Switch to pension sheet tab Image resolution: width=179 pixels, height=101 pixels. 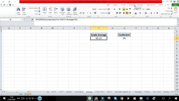(x=69, y=92)
